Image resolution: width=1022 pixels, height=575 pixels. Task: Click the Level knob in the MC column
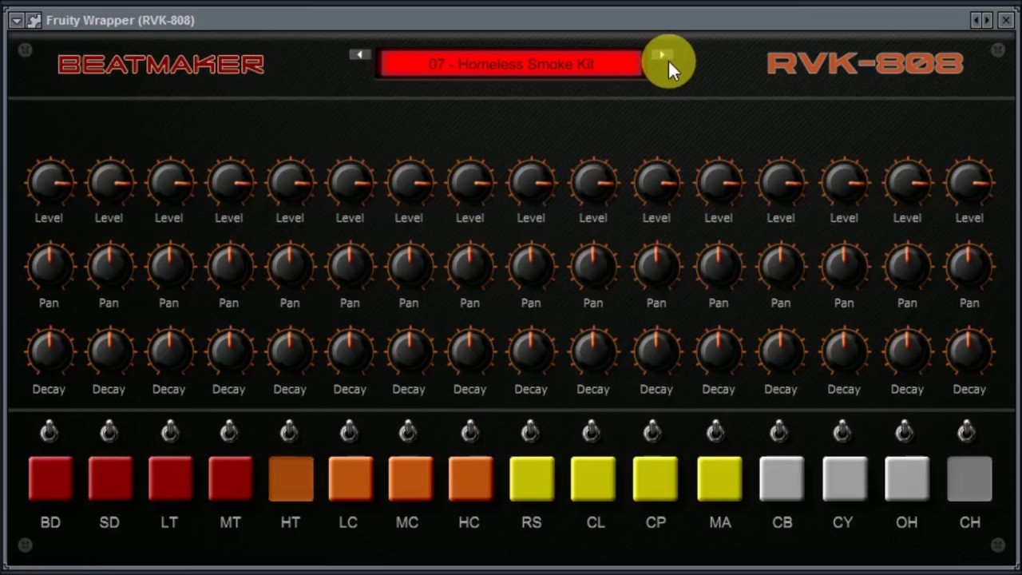410,182
